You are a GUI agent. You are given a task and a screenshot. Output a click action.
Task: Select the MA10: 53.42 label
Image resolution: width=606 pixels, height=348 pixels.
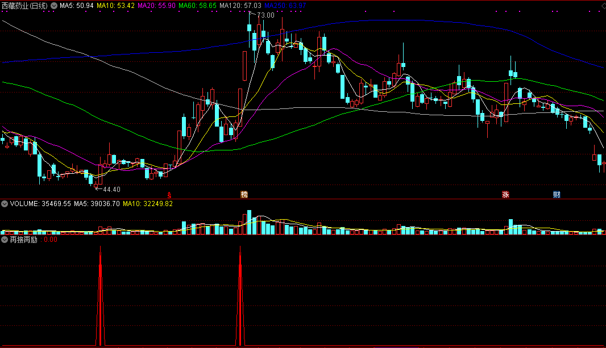(x=115, y=6)
